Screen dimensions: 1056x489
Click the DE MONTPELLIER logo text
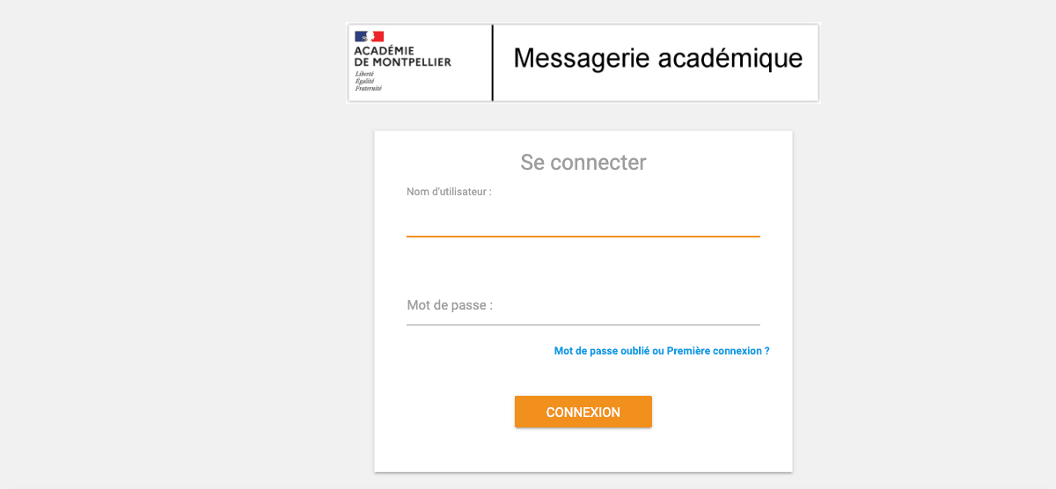coord(402,62)
